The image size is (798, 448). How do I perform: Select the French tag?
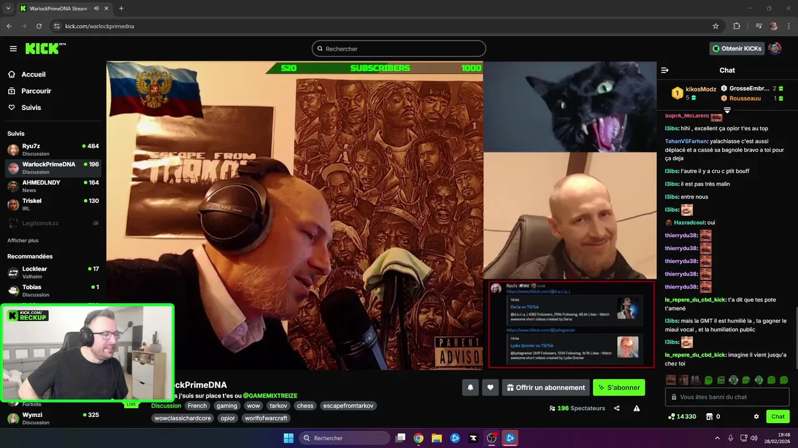tap(197, 406)
